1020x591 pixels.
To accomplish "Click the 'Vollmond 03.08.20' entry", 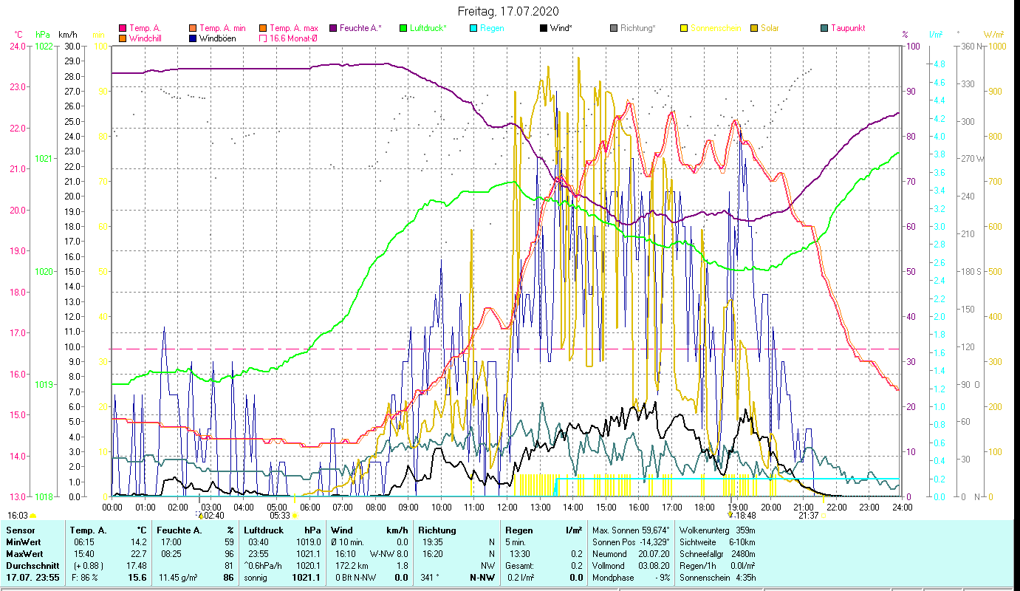I will pyautogui.click(x=631, y=566).
